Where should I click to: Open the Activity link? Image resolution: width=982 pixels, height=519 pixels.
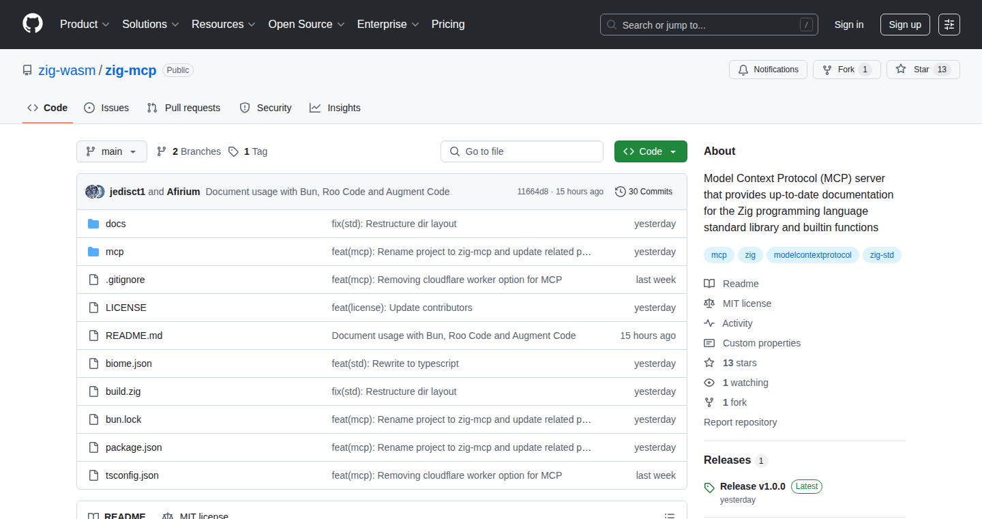(x=728, y=323)
